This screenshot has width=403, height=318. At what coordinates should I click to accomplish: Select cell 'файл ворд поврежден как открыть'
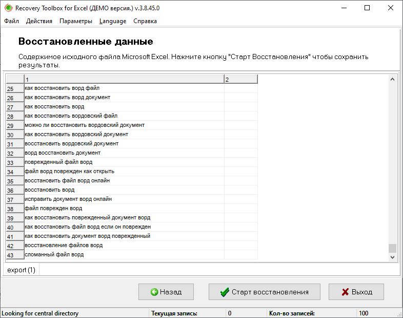coord(124,172)
